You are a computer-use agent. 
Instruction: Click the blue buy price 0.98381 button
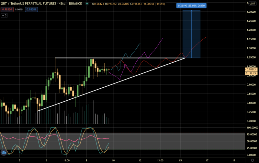tap(31, 9)
